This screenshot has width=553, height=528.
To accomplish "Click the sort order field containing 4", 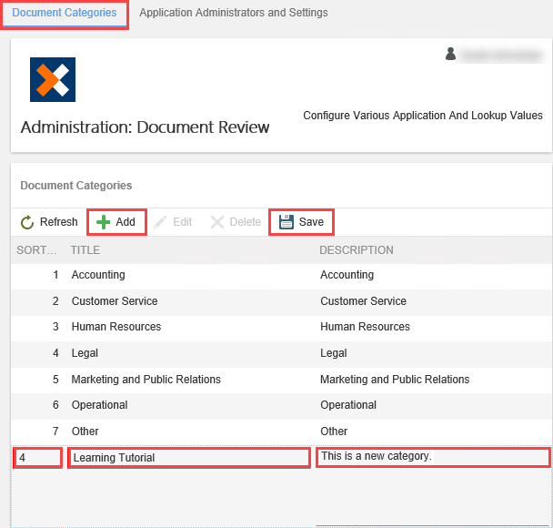I will [x=38, y=458].
